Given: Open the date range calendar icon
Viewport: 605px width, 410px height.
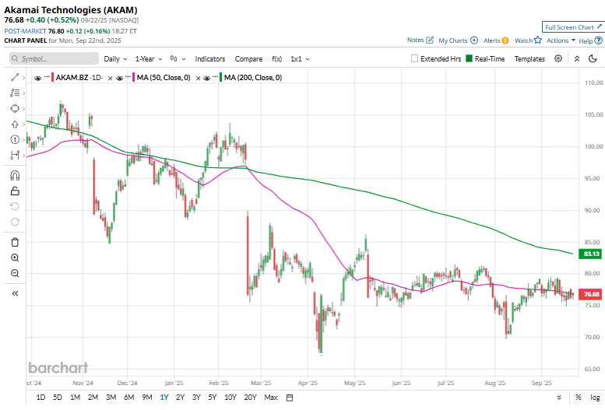Looking at the screenshot, I should tap(290, 398).
